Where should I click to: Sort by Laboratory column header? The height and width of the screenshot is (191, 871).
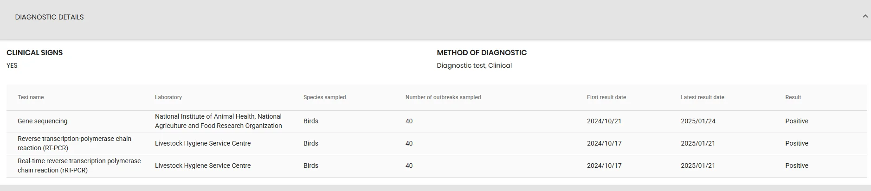[168, 97]
